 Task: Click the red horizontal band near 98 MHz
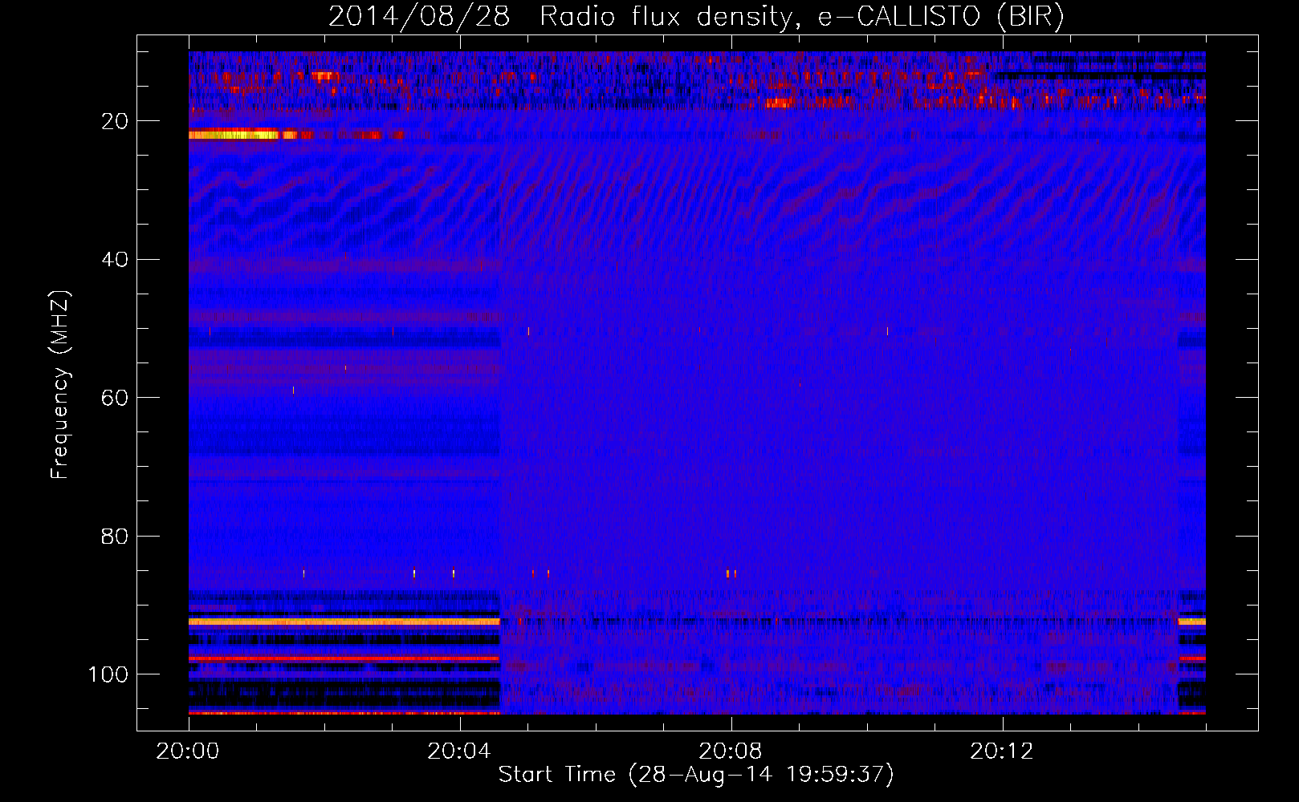(344, 658)
